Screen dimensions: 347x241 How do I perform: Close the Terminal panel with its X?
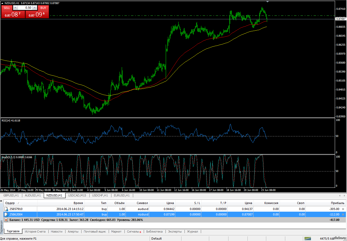coord(2,201)
